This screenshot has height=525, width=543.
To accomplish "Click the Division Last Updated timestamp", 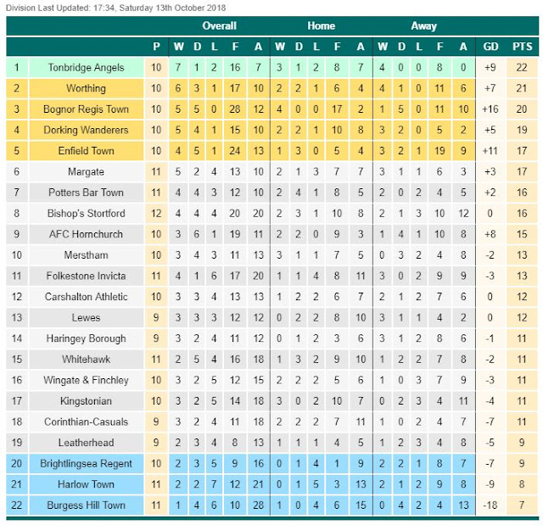I will (x=115, y=8).
